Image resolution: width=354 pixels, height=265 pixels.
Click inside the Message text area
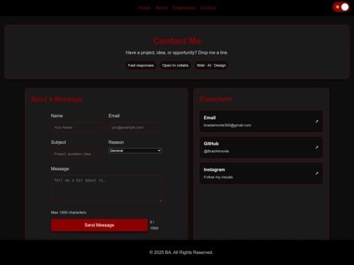[x=106, y=188]
